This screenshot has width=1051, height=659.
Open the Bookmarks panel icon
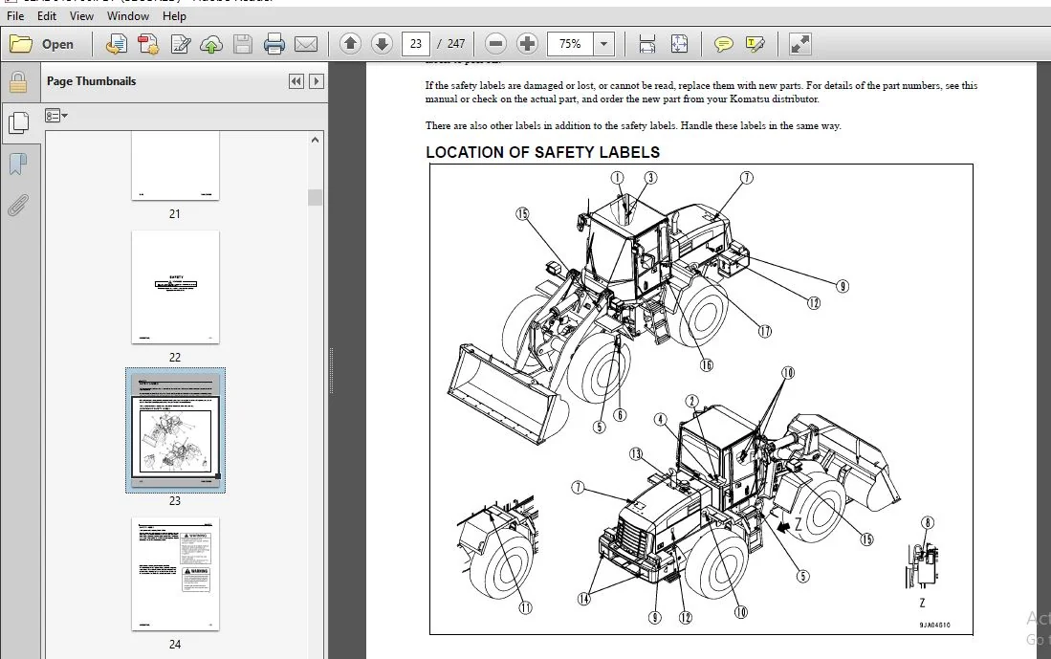(18, 164)
